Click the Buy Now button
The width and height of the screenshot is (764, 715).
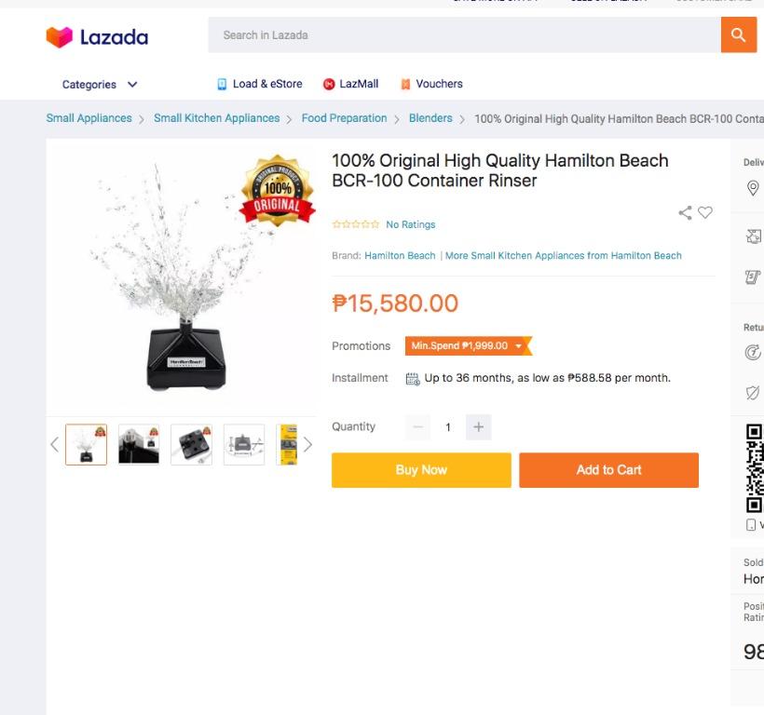tap(421, 470)
